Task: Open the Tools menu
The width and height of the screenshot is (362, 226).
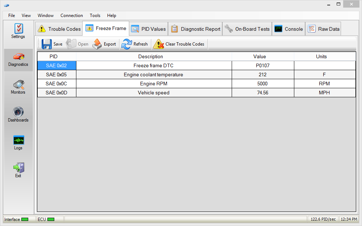Action: [95, 16]
